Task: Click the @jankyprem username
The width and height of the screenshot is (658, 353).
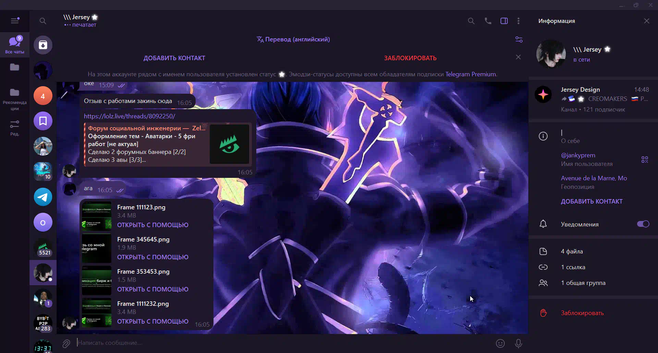Action: (578, 155)
